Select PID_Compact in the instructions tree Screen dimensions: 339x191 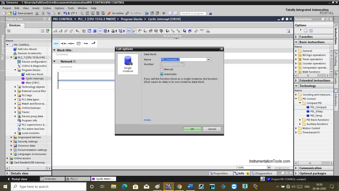(318, 107)
